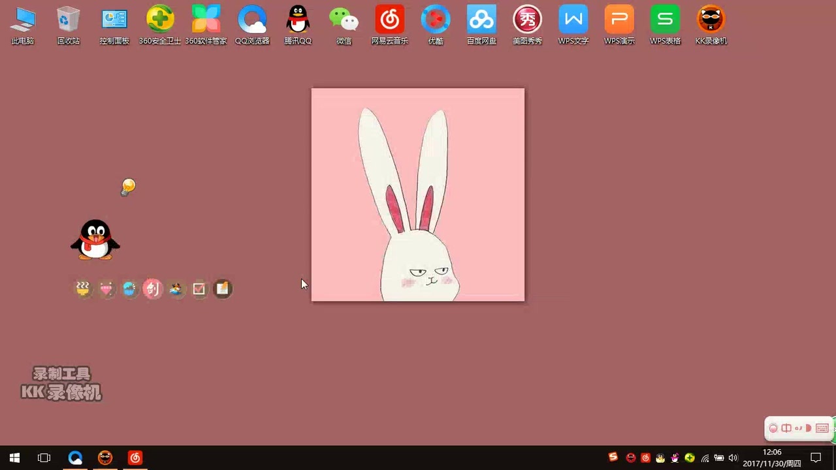Switch to KK recorder on the taskbar
The height and width of the screenshot is (470, 836).
pos(105,458)
